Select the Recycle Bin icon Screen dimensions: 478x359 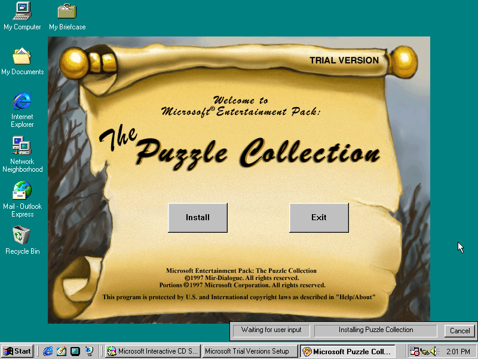22,241
